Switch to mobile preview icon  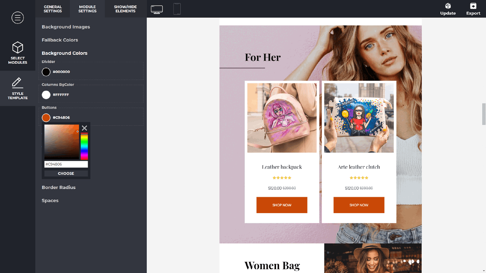(177, 9)
